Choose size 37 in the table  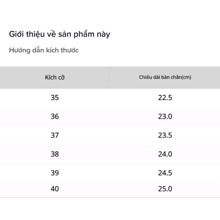(55, 135)
